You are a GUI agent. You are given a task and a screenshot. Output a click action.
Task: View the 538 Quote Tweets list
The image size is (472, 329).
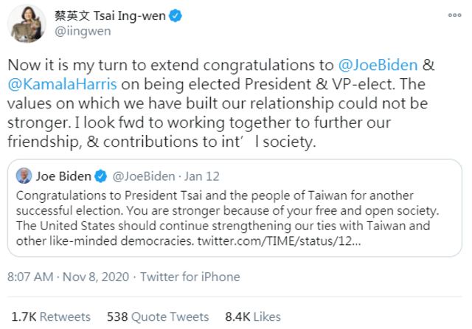157,316
